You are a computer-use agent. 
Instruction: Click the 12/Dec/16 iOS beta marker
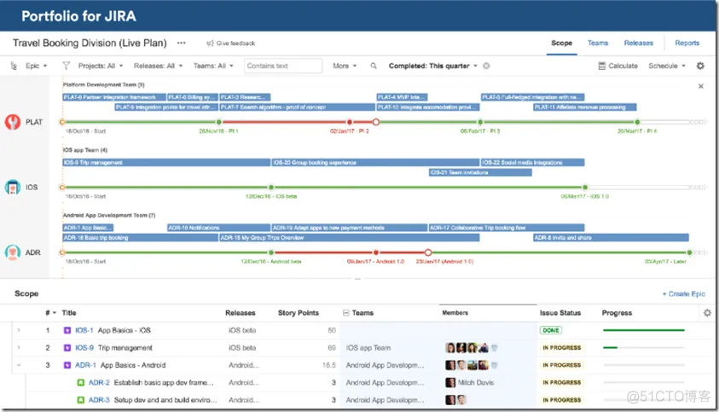click(271, 187)
